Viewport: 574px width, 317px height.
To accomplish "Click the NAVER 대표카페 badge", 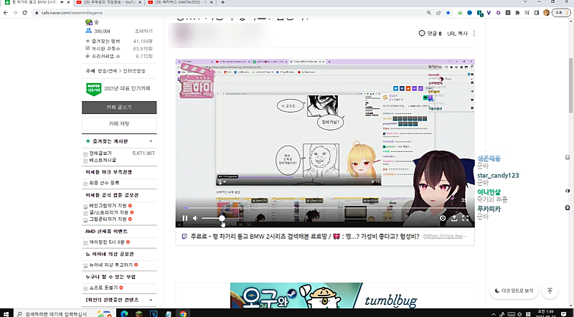I will coord(94,89).
